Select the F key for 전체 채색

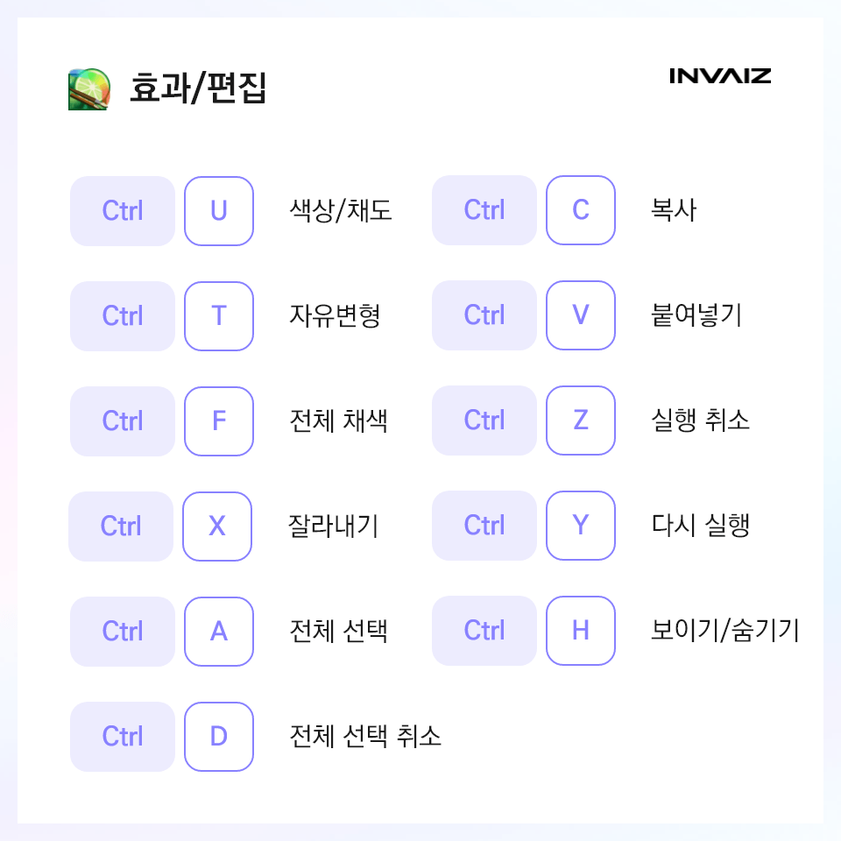pos(219,421)
